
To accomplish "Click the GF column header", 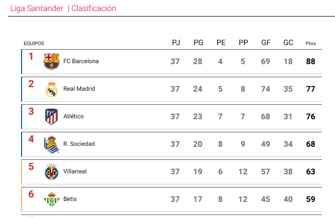I will [x=266, y=43].
